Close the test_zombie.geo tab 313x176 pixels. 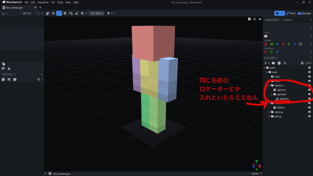[x=35, y=8]
